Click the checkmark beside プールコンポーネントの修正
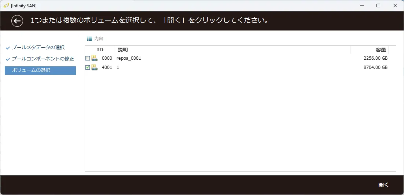 pos(8,59)
